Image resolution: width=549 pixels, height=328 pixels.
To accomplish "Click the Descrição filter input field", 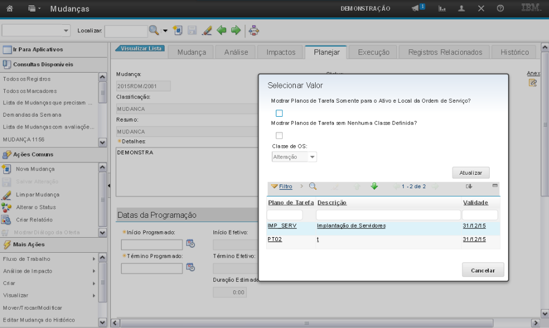I will point(388,215).
